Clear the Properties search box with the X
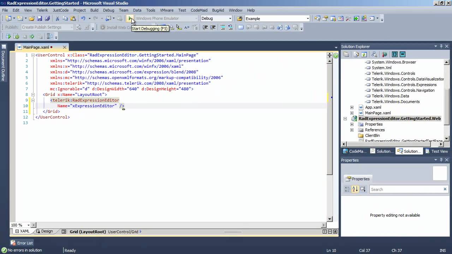Screen dimensions: 452x254 tap(445, 189)
